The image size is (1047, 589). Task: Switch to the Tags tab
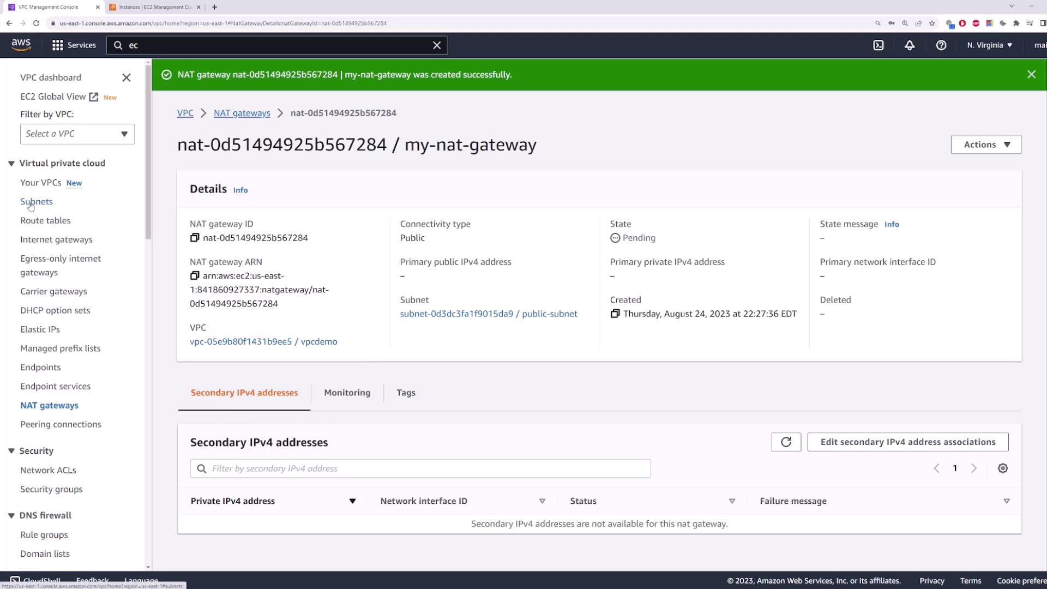pyautogui.click(x=406, y=393)
